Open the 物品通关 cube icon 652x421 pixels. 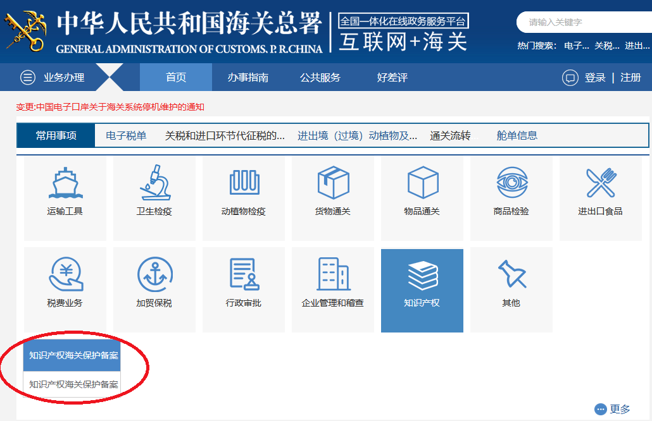pos(422,183)
